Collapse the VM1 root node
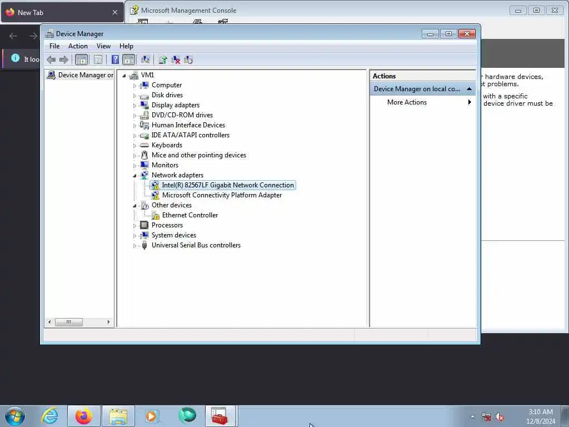Image resolution: width=569 pixels, height=427 pixels. tap(124, 76)
